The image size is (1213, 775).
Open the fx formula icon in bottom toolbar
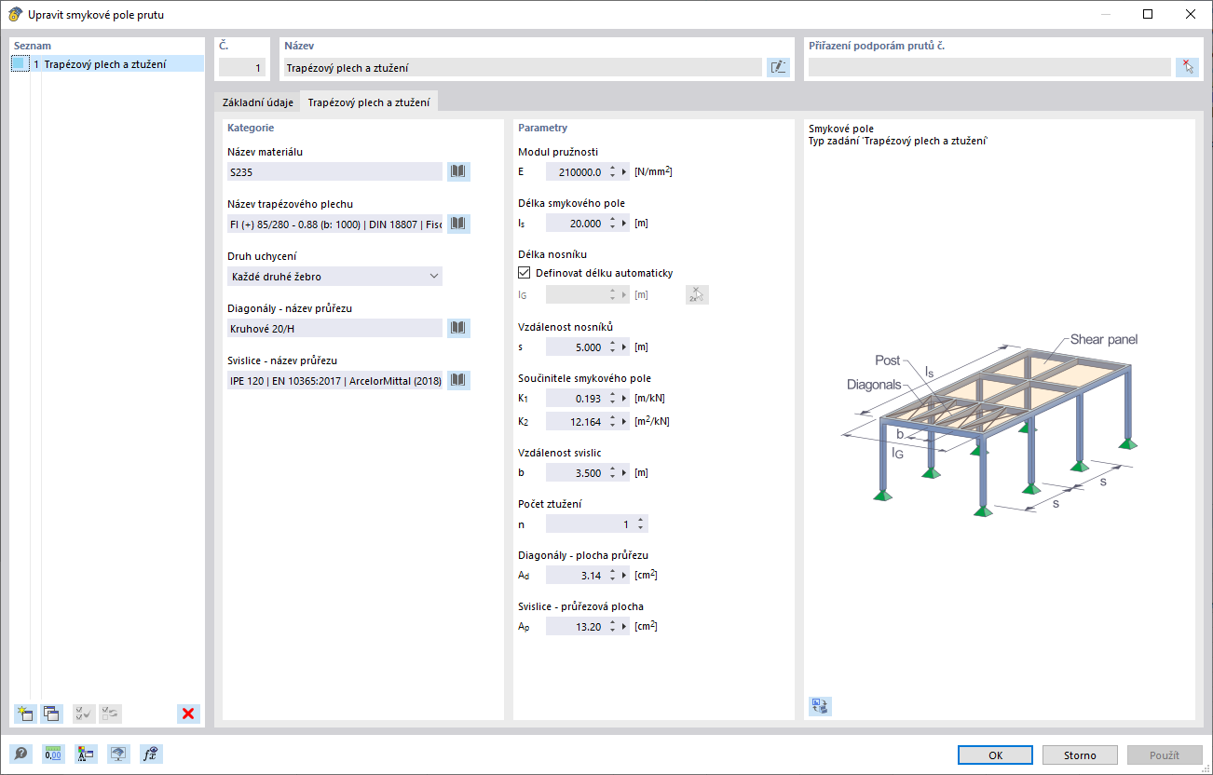151,755
